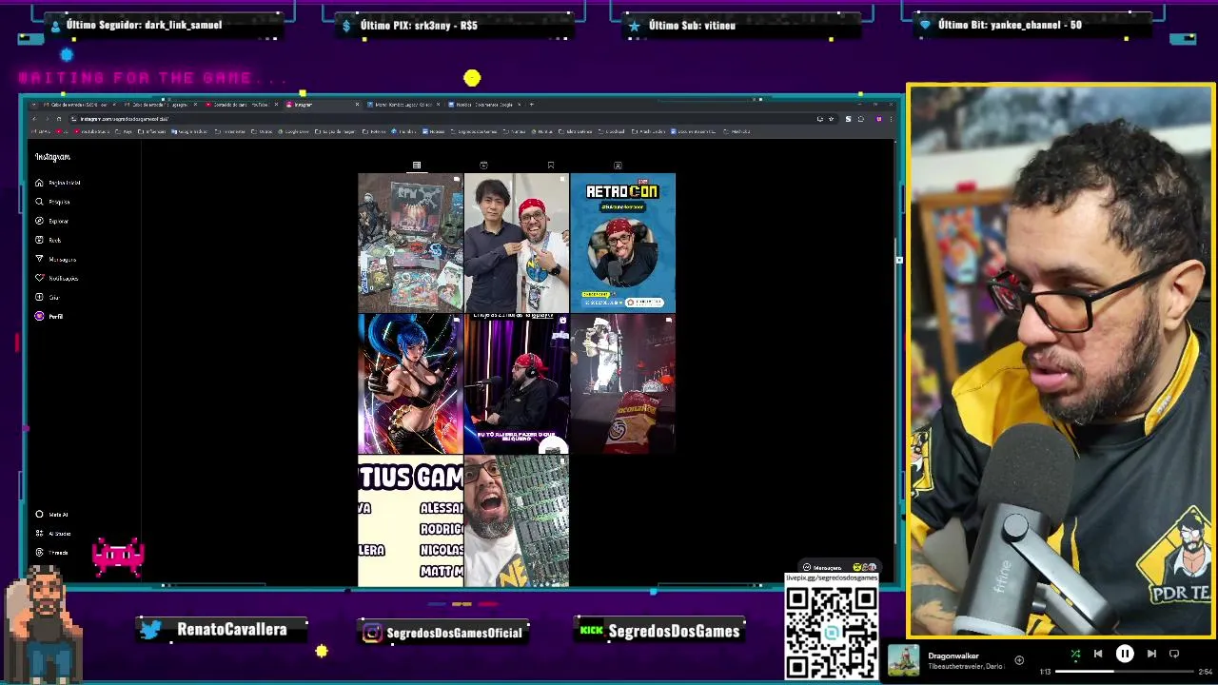This screenshot has width=1218, height=685.
Task: Open the Messenger popup at bottom right
Action: pyautogui.click(x=839, y=568)
